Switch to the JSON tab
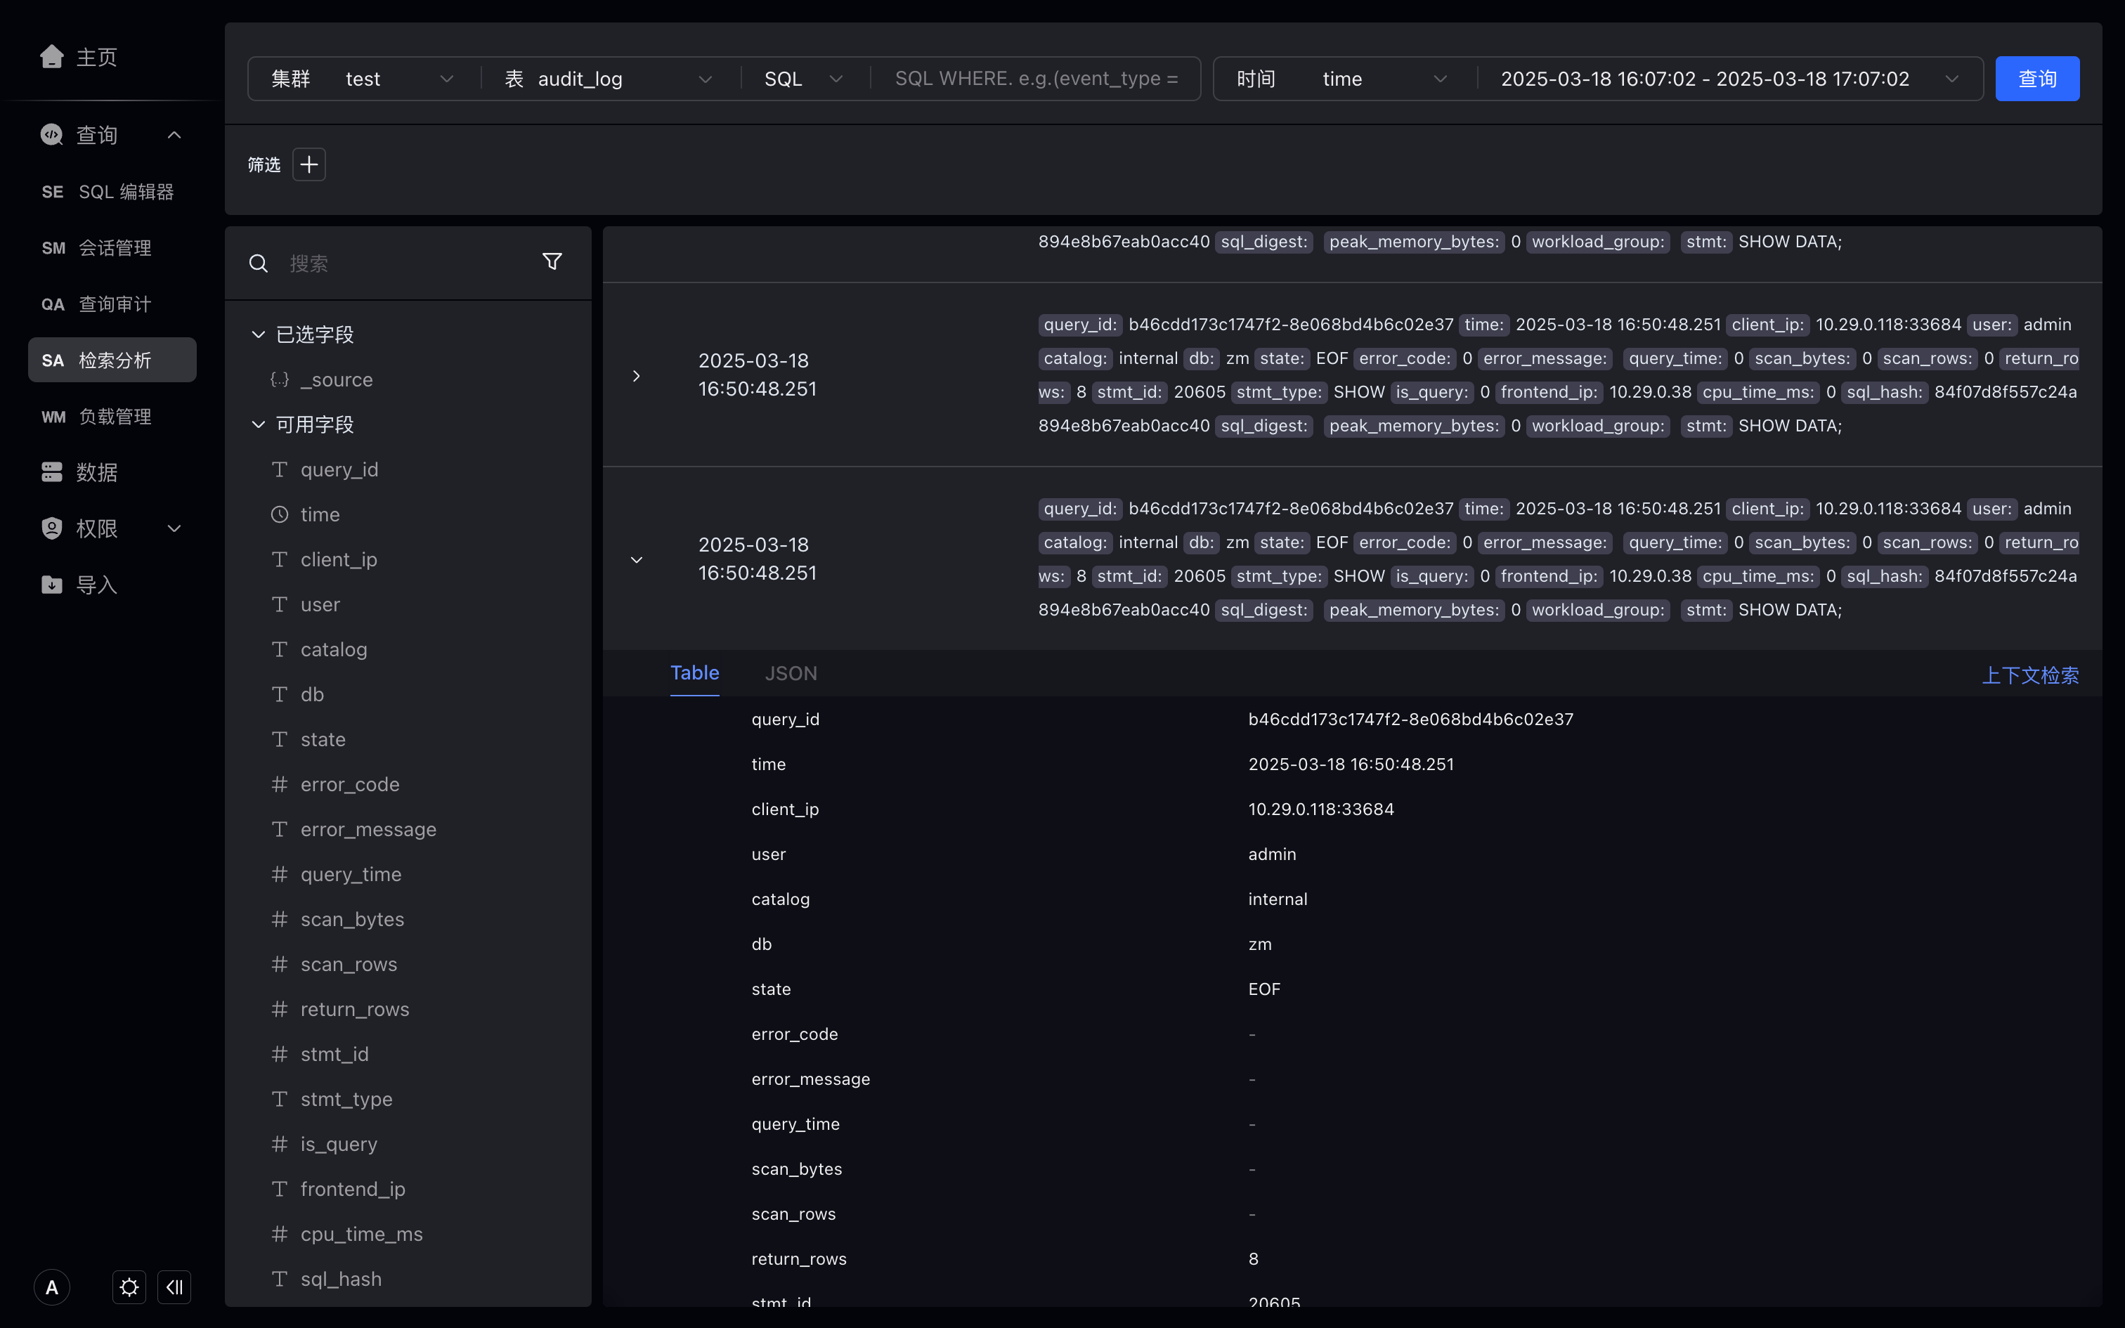 coord(791,673)
